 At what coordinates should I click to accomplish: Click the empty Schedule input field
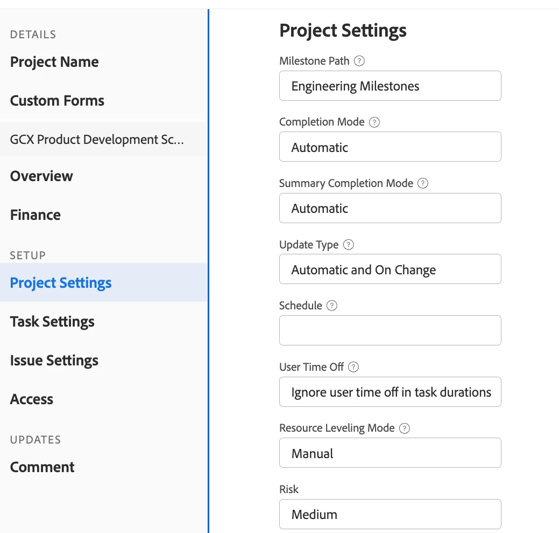point(390,330)
